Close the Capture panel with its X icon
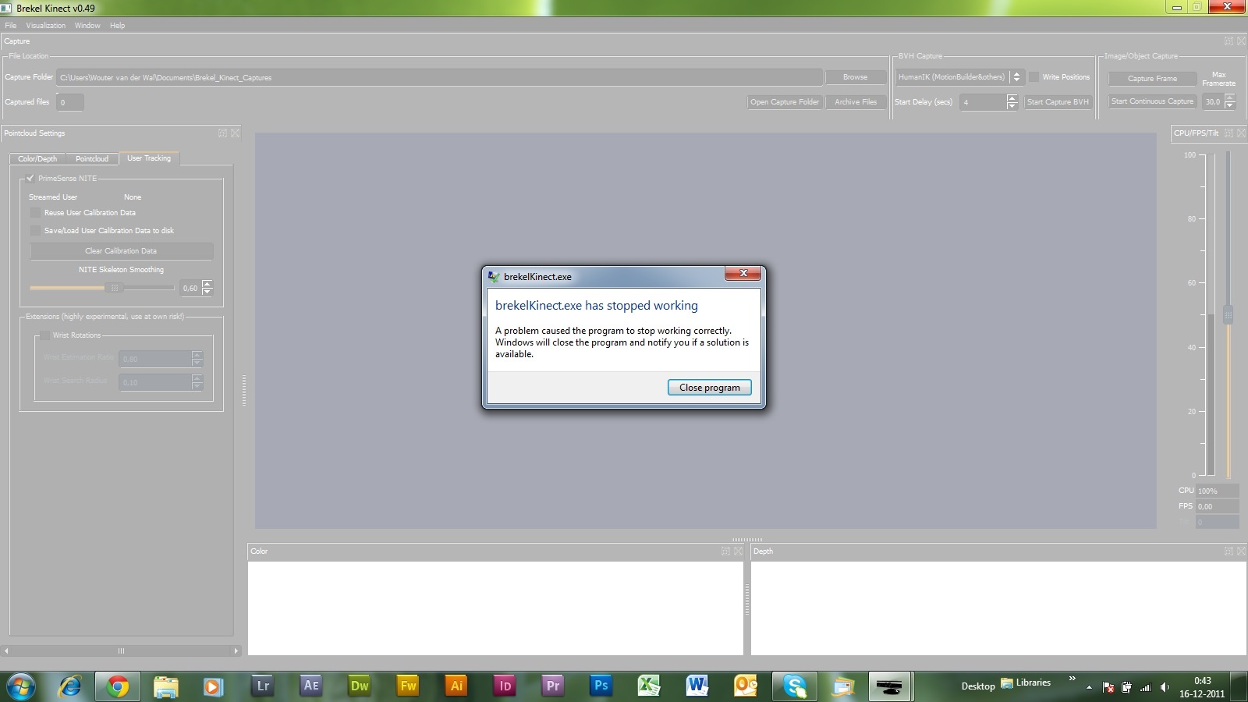 pyautogui.click(x=1241, y=41)
